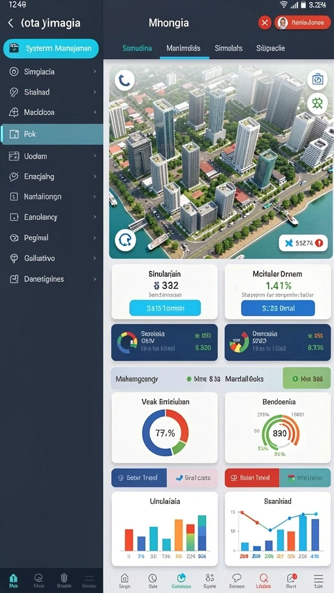Screen dimensions: 334x593
Task: Switch to Sval carts view toggle
Action: coord(193,478)
